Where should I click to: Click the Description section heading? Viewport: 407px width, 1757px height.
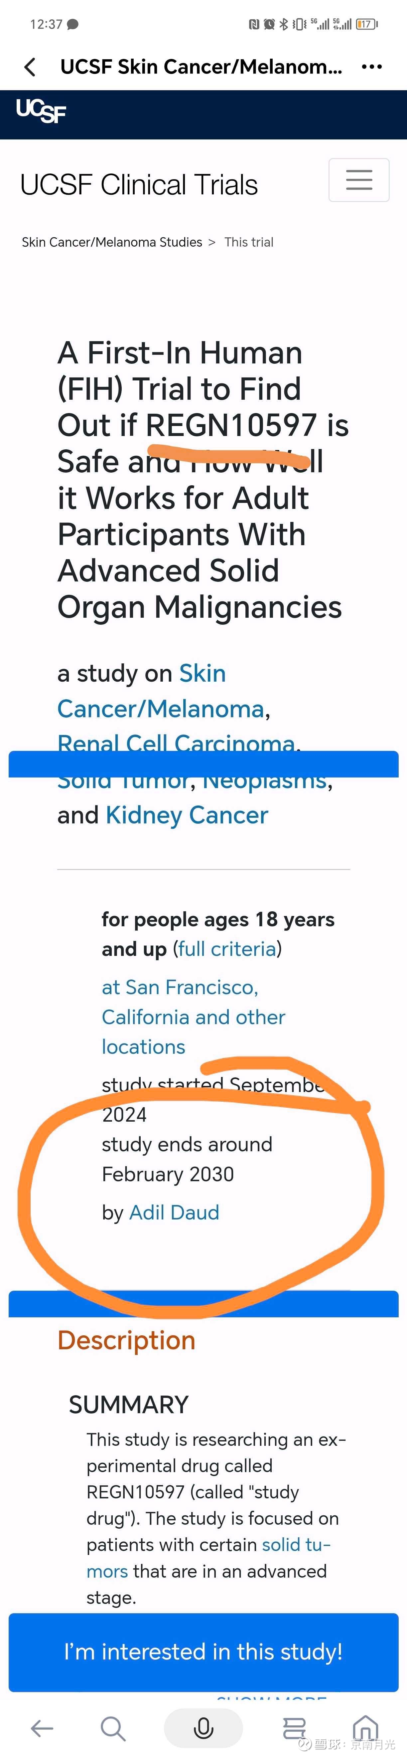(126, 1340)
